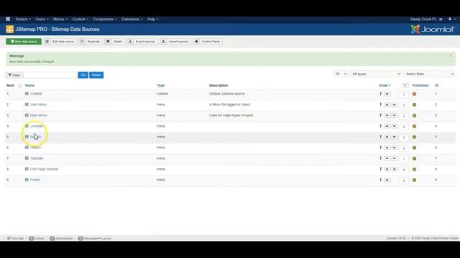
Task: Click the edit icon beside Main Menu
Action: tap(27, 115)
